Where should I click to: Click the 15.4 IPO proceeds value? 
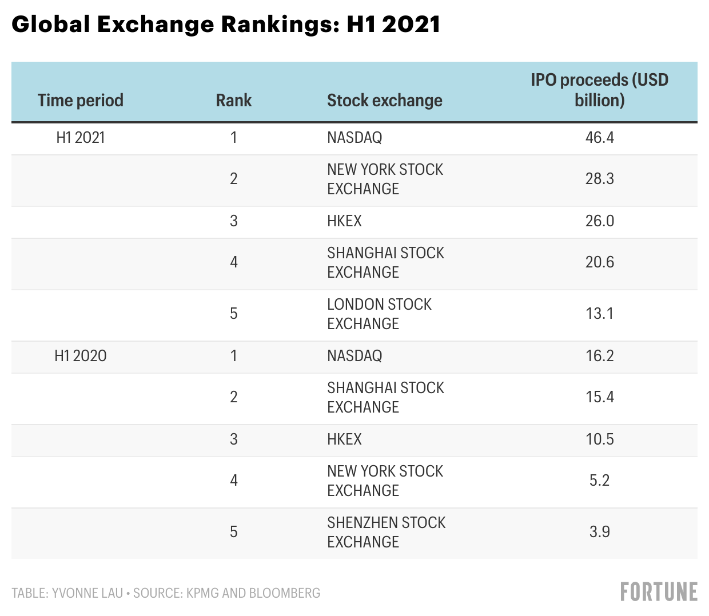(x=599, y=397)
